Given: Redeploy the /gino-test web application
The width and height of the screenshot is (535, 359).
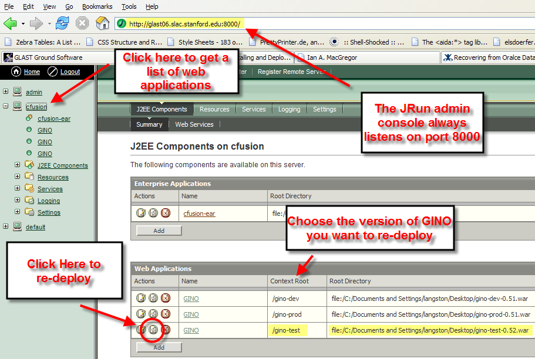Looking at the screenshot, I should [x=153, y=330].
